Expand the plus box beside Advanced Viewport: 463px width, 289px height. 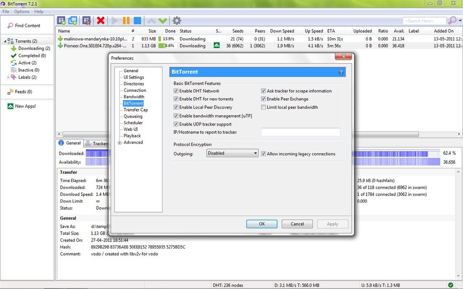click(120, 143)
